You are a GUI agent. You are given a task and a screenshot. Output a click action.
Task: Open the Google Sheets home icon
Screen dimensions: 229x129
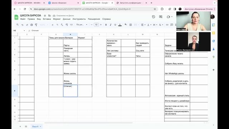(16, 17)
